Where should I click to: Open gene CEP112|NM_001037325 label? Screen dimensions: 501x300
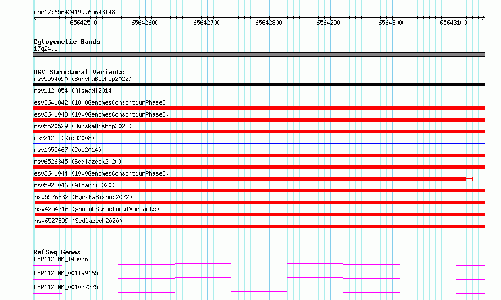[66, 287]
